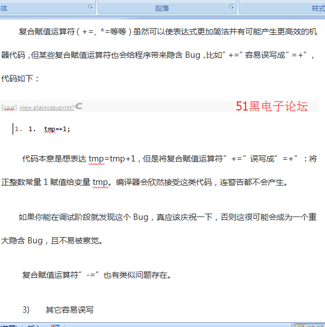This screenshot has width=325, height=327.
Task: Open the Font dialog launcher arrow
Action: point(91,7)
